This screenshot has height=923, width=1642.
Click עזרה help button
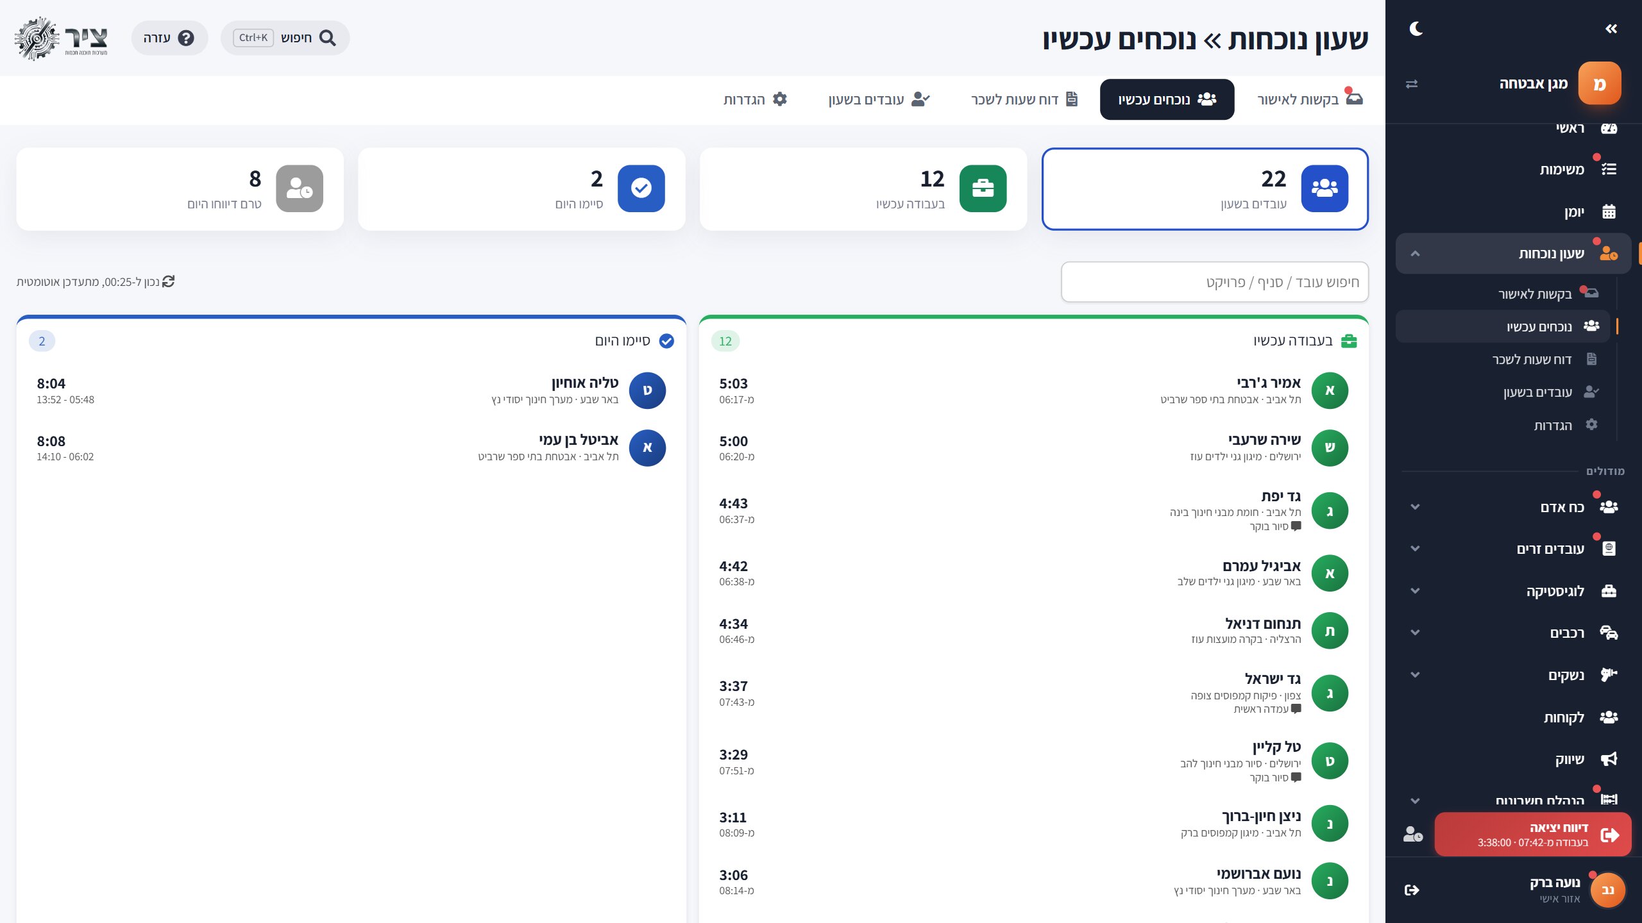[x=169, y=38]
